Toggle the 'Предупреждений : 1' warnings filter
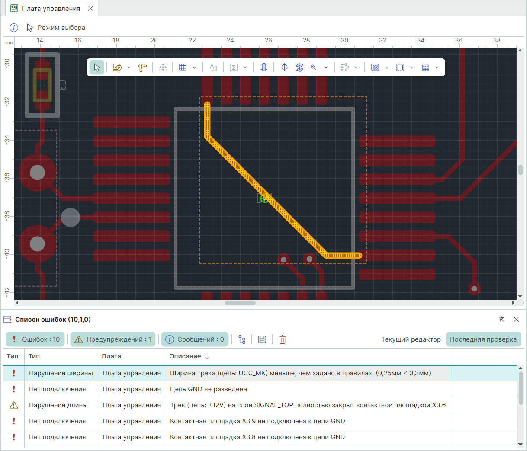Viewport: 527px width, 451px height. click(113, 339)
